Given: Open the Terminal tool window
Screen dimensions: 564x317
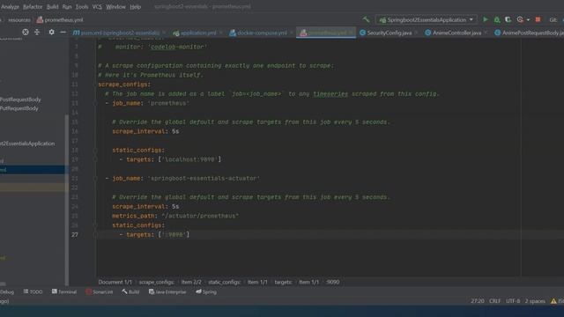Looking at the screenshot, I should 64,291.
